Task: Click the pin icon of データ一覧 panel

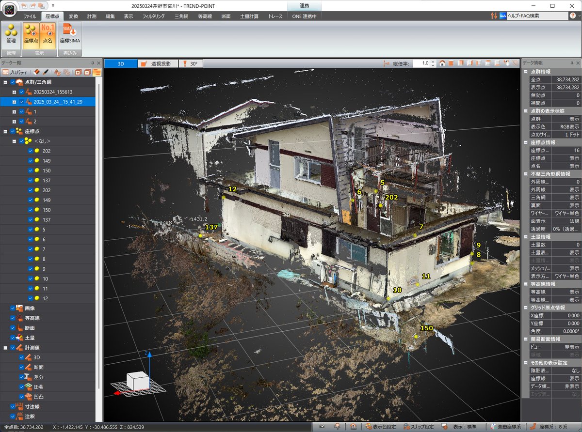Action: [x=92, y=63]
